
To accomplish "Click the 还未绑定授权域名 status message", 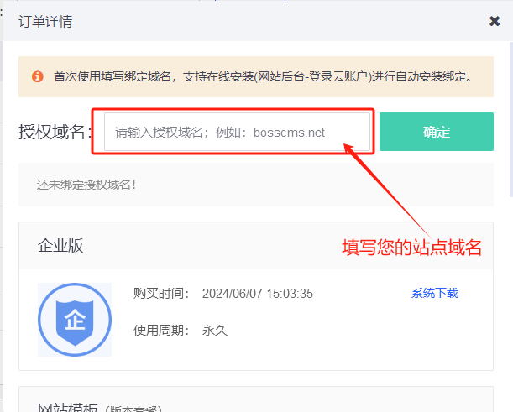I will [86, 185].
